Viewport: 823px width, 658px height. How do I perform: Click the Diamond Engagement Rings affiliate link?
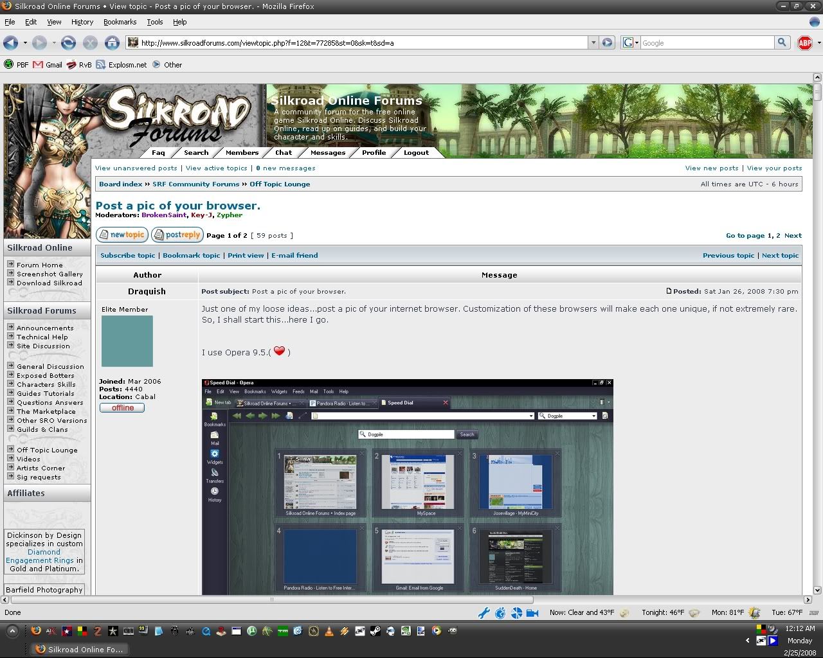(x=40, y=556)
